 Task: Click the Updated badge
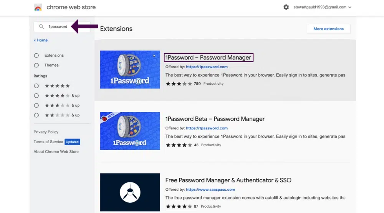72,142
